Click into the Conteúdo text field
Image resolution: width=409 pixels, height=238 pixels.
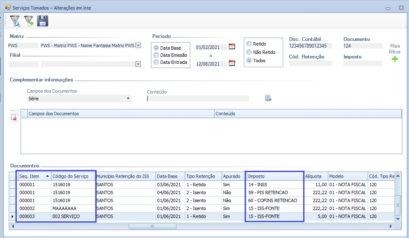coord(198,99)
